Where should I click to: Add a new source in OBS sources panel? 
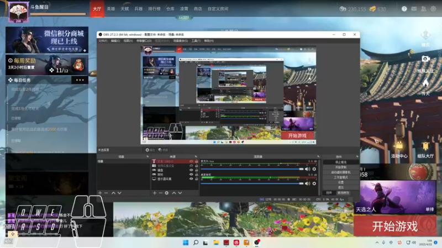tap(155, 193)
